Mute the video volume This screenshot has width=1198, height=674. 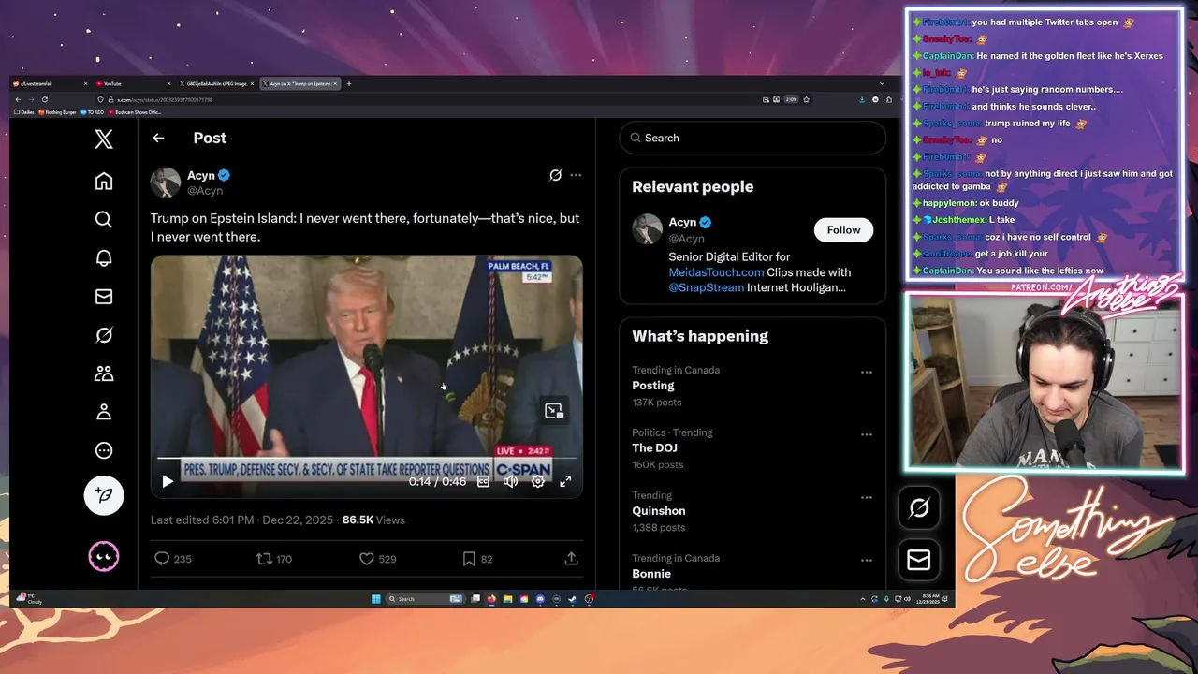510,481
